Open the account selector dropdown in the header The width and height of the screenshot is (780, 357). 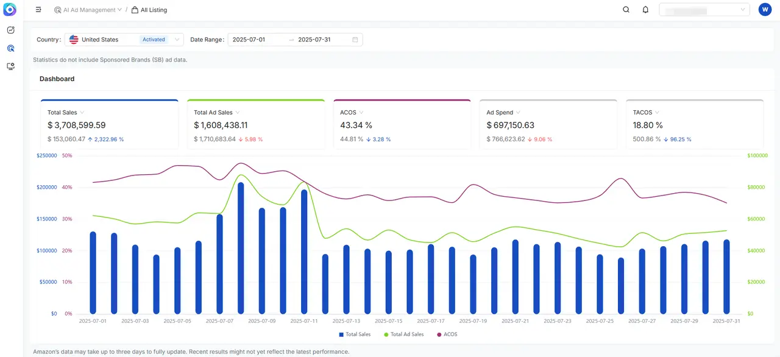tap(704, 10)
